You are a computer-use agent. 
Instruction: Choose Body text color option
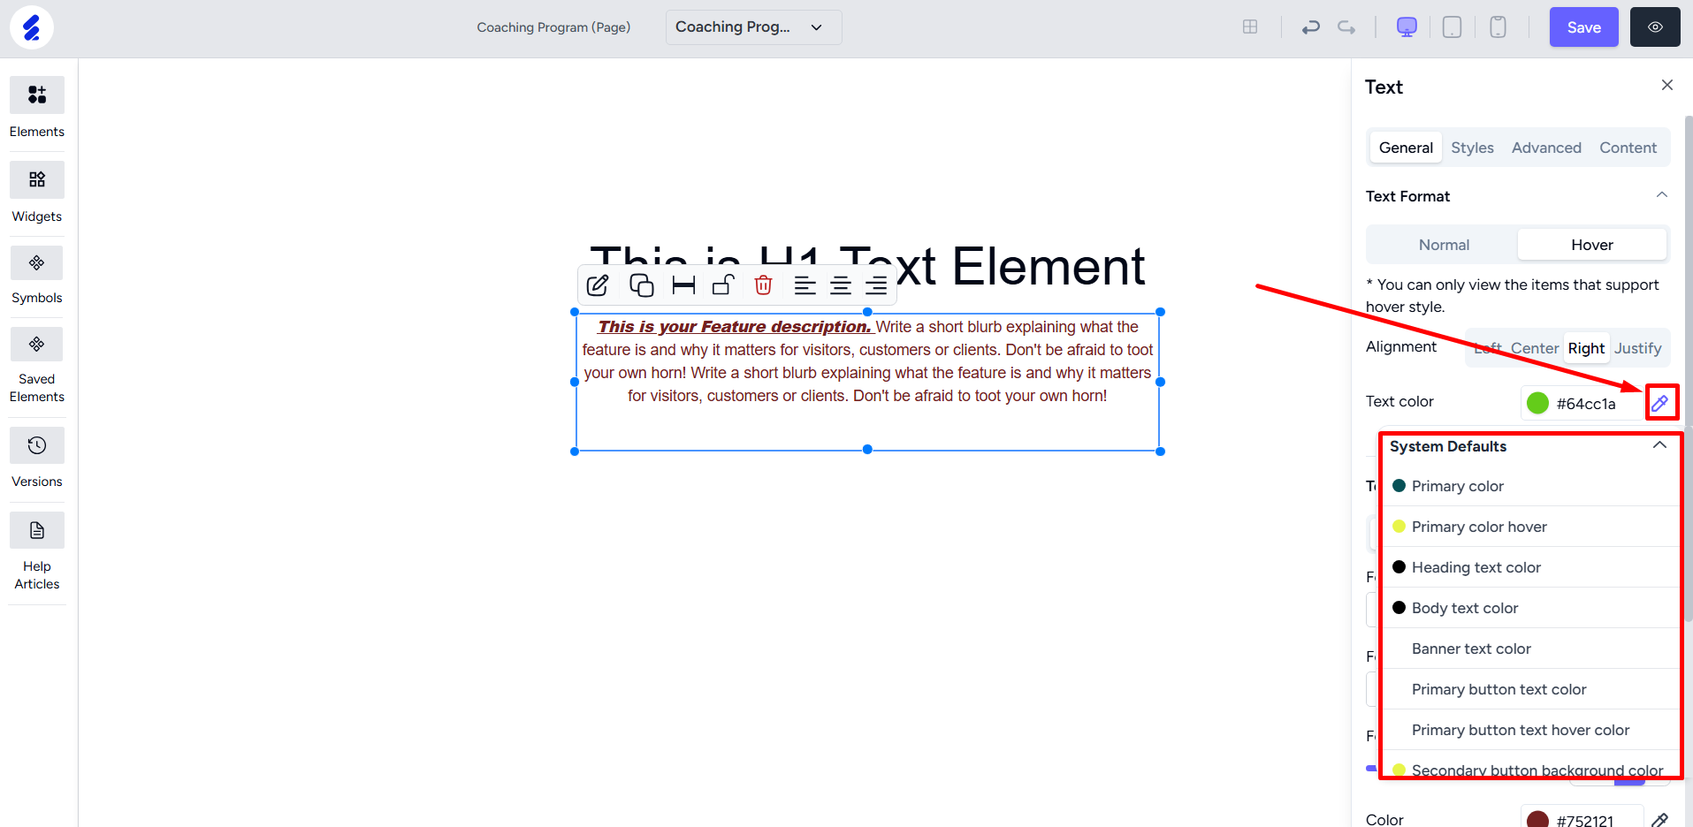(x=1529, y=608)
